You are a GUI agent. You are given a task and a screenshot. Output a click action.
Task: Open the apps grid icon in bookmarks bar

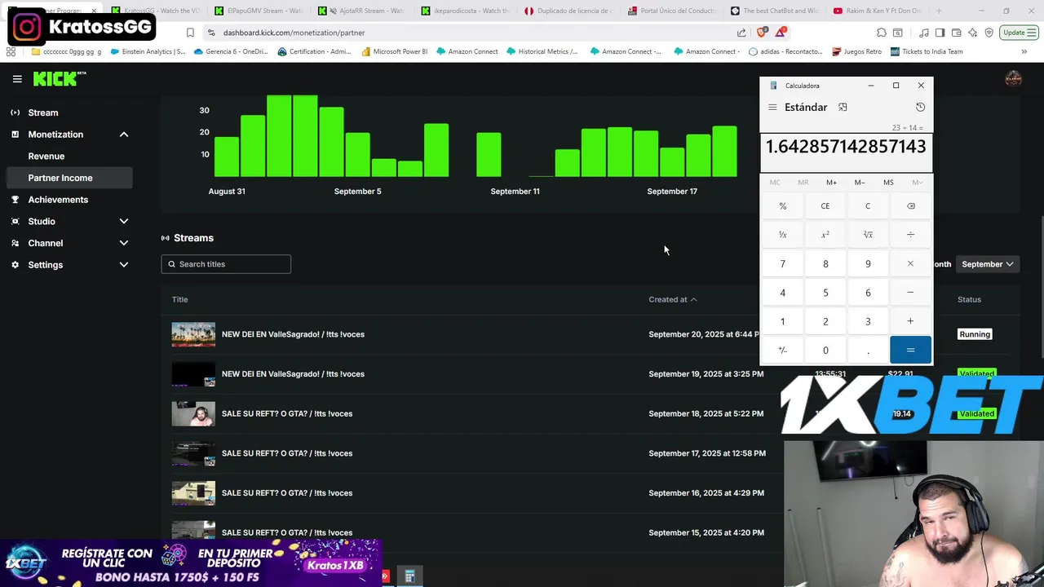11,51
